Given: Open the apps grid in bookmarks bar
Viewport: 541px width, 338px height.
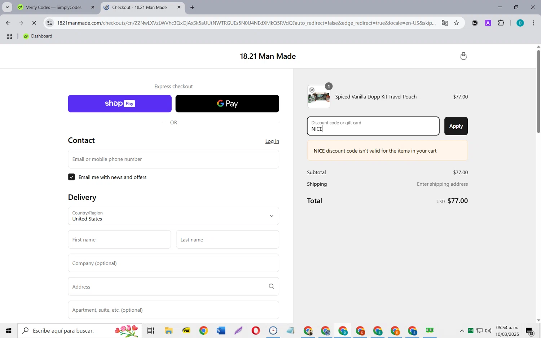Looking at the screenshot, I should [9, 36].
